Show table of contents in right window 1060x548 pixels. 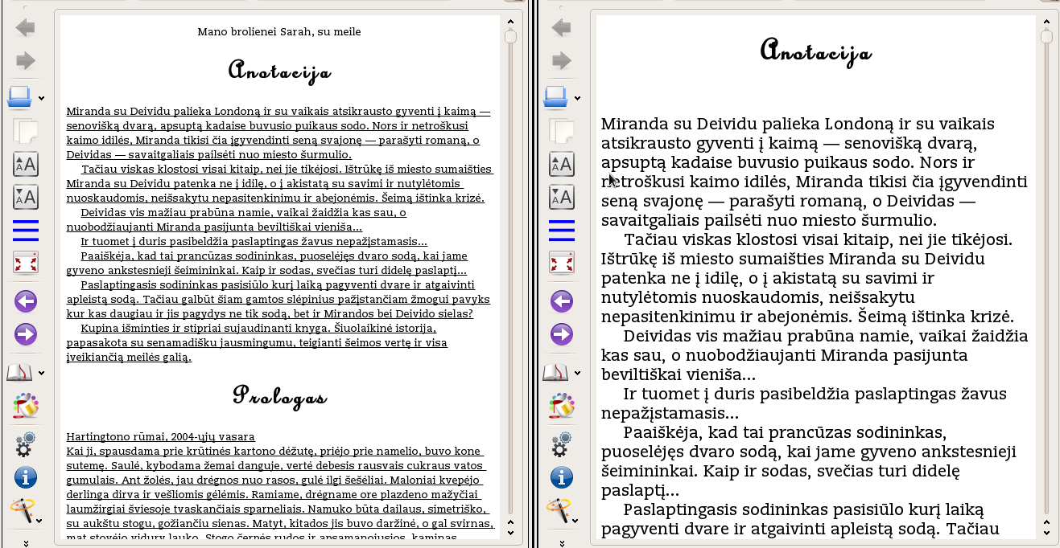562,230
